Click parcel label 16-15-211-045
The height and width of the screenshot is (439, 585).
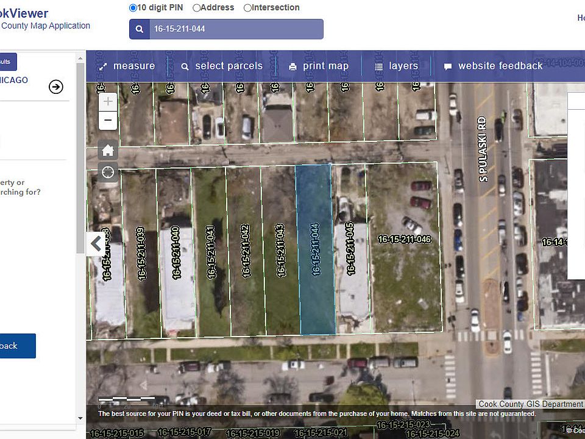pyautogui.click(x=350, y=249)
